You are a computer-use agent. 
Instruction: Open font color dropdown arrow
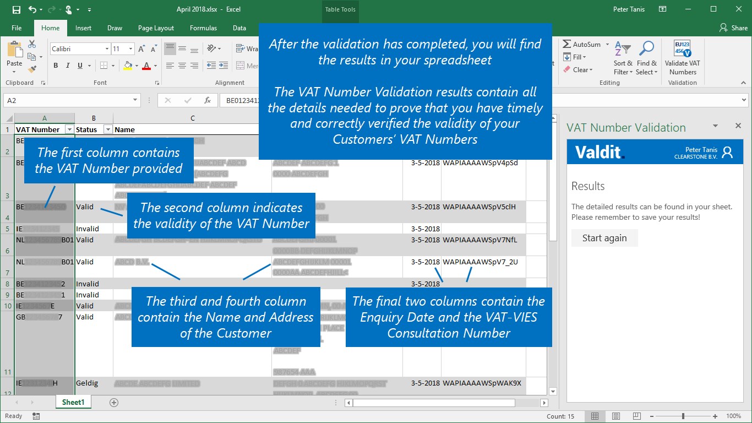pos(155,66)
